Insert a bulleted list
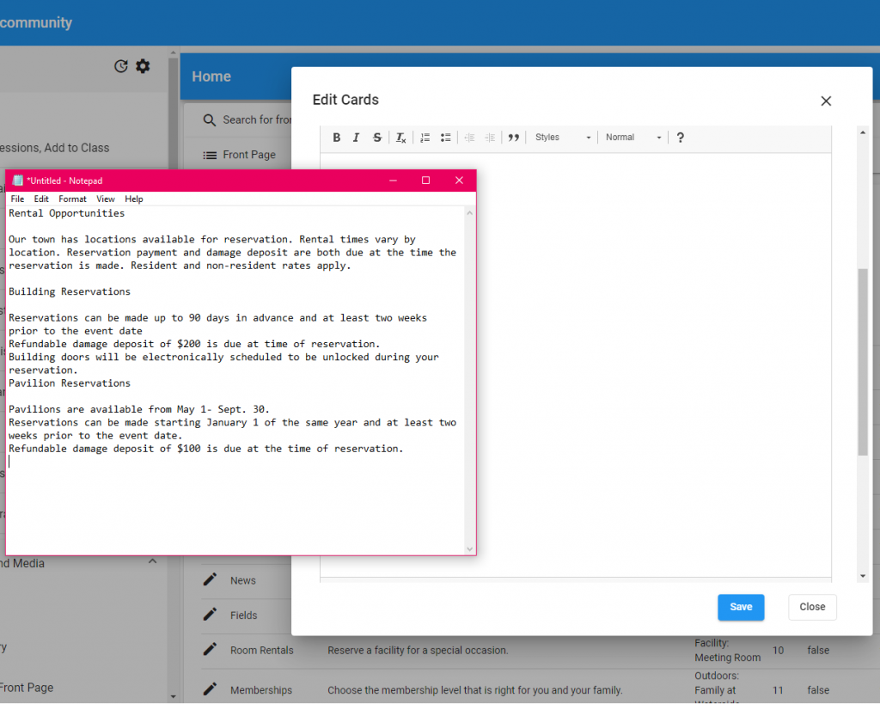880x704 pixels. (x=445, y=138)
